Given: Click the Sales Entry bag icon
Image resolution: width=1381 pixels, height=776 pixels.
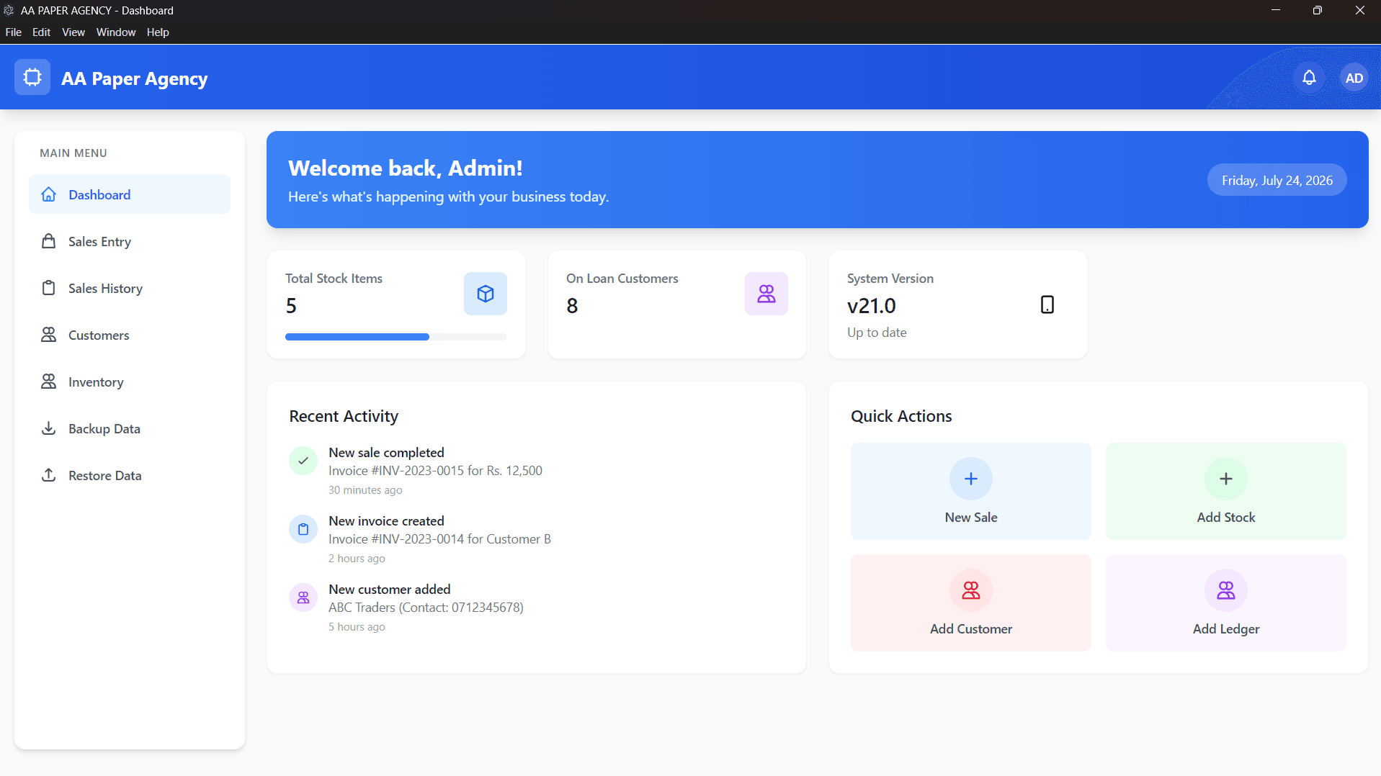Looking at the screenshot, I should coord(48,241).
